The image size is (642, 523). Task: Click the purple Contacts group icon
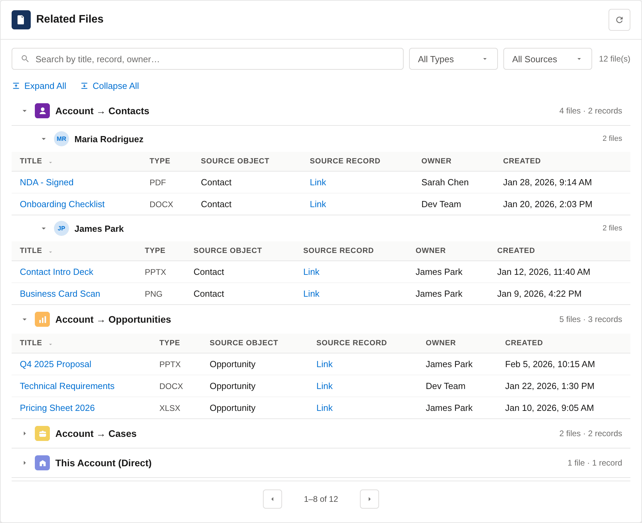[x=42, y=111]
